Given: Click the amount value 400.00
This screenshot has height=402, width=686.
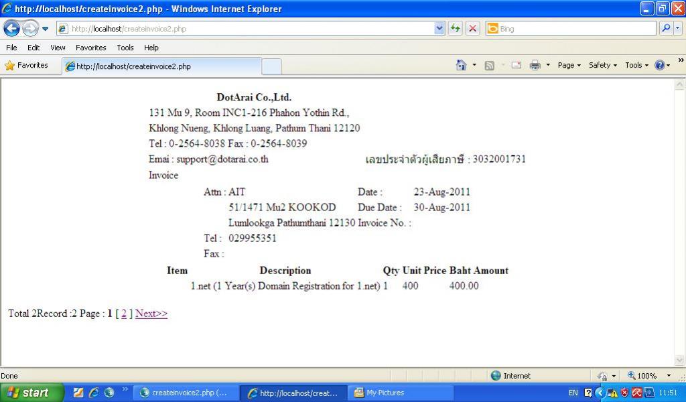Looking at the screenshot, I should click(x=464, y=285).
